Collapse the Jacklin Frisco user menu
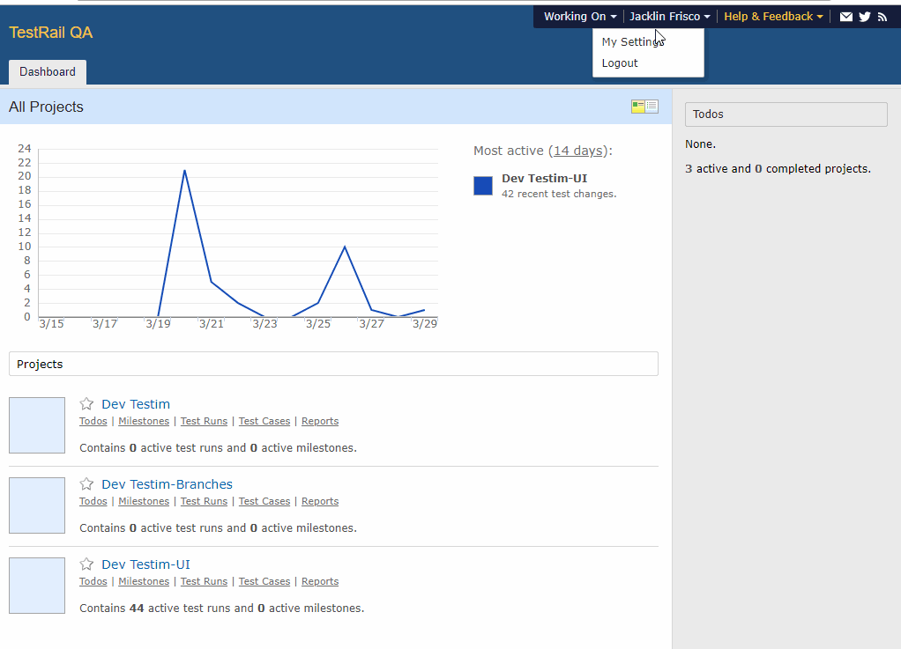The width and height of the screenshot is (901, 649). pyautogui.click(x=669, y=17)
